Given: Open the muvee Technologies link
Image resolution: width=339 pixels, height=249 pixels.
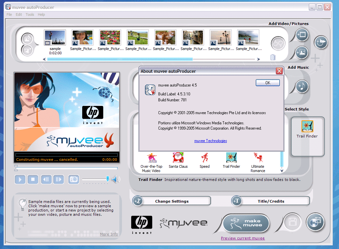Looking at the screenshot, I should click(210, 141).
